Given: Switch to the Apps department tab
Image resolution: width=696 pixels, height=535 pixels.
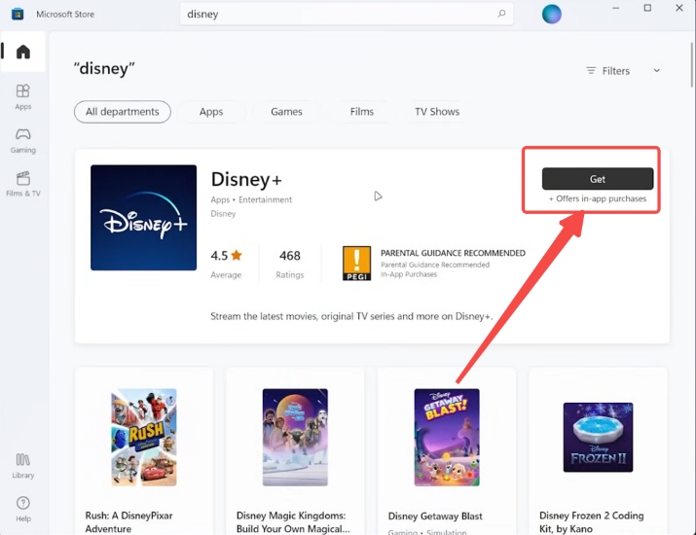Looking at the screenshot, I should (x=211, y=112).
